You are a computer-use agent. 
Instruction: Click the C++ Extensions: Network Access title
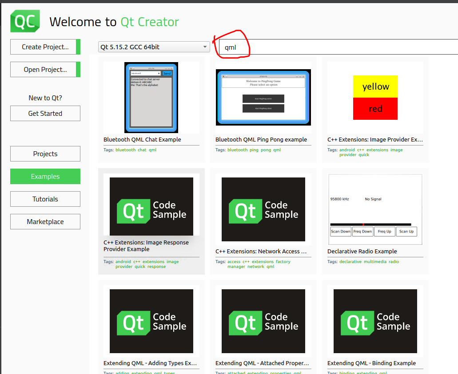point(261,251)
